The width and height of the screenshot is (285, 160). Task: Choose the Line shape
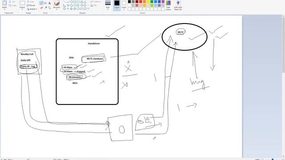click(x=65, y=2)
